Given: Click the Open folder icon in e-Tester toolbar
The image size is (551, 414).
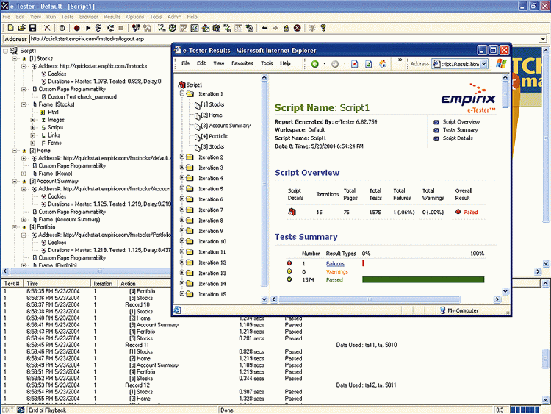Looking at the screenshot, I should coord(21,28).
